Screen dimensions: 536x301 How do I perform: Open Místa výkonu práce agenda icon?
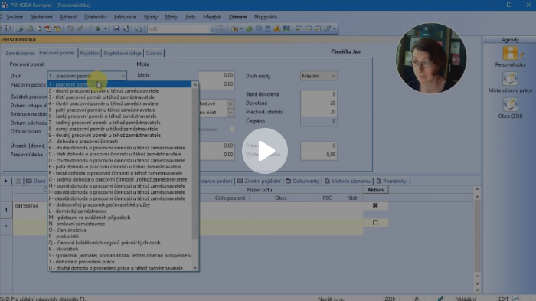coord(510,80)
